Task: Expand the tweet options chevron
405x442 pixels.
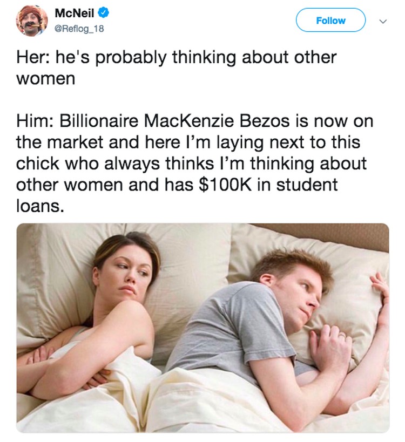Action: point(383,21)
